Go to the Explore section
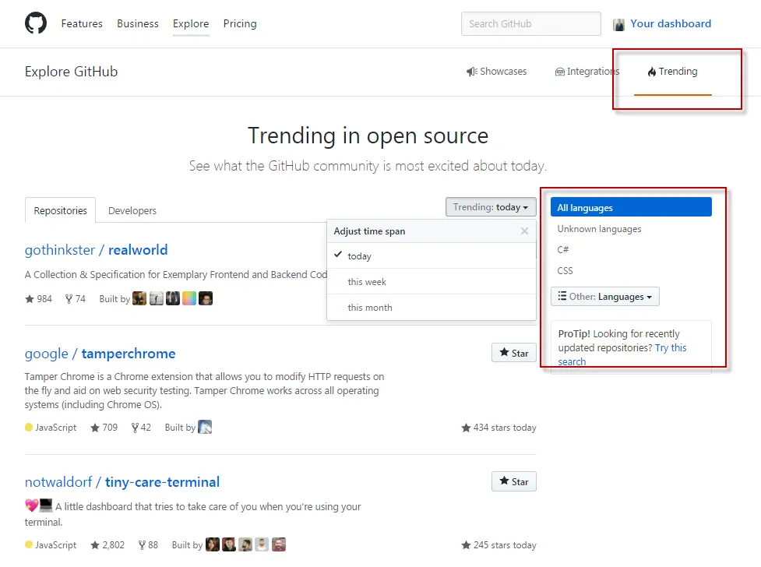 (x=191, y=23)
